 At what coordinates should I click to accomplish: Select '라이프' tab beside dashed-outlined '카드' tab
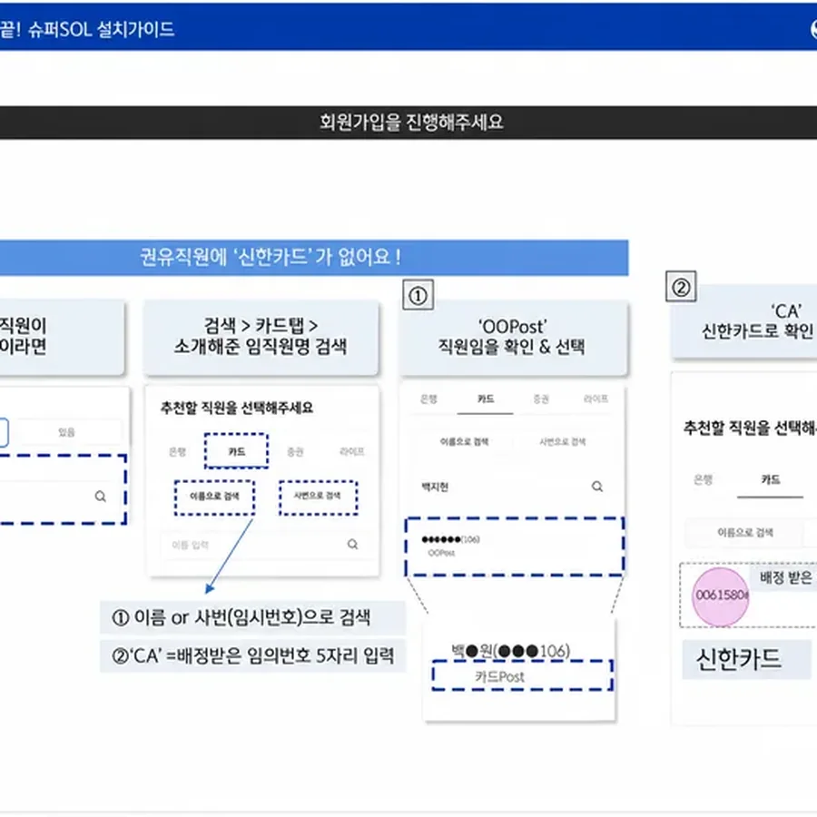point(351,451)
